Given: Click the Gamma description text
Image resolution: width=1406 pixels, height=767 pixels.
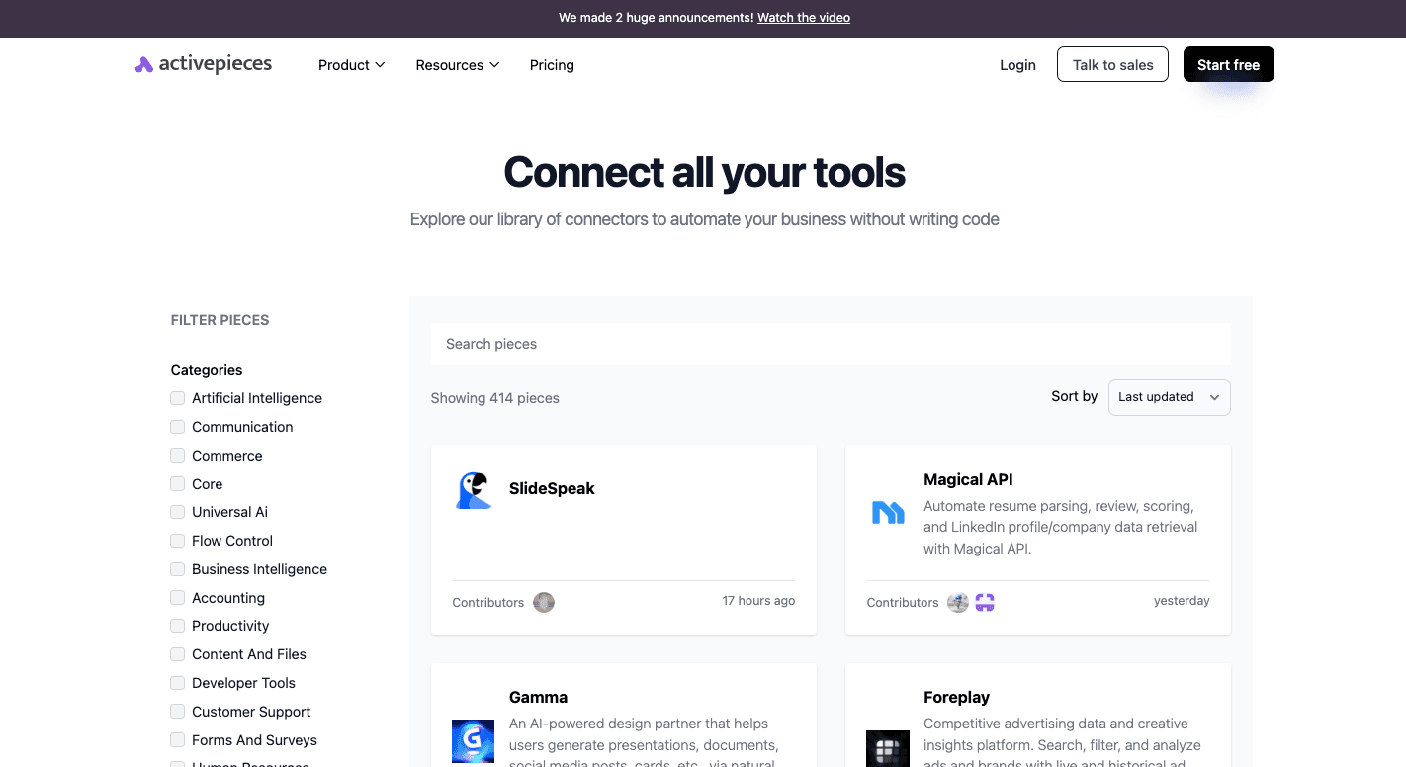Looking at the screenshot, I should point(644,741).
